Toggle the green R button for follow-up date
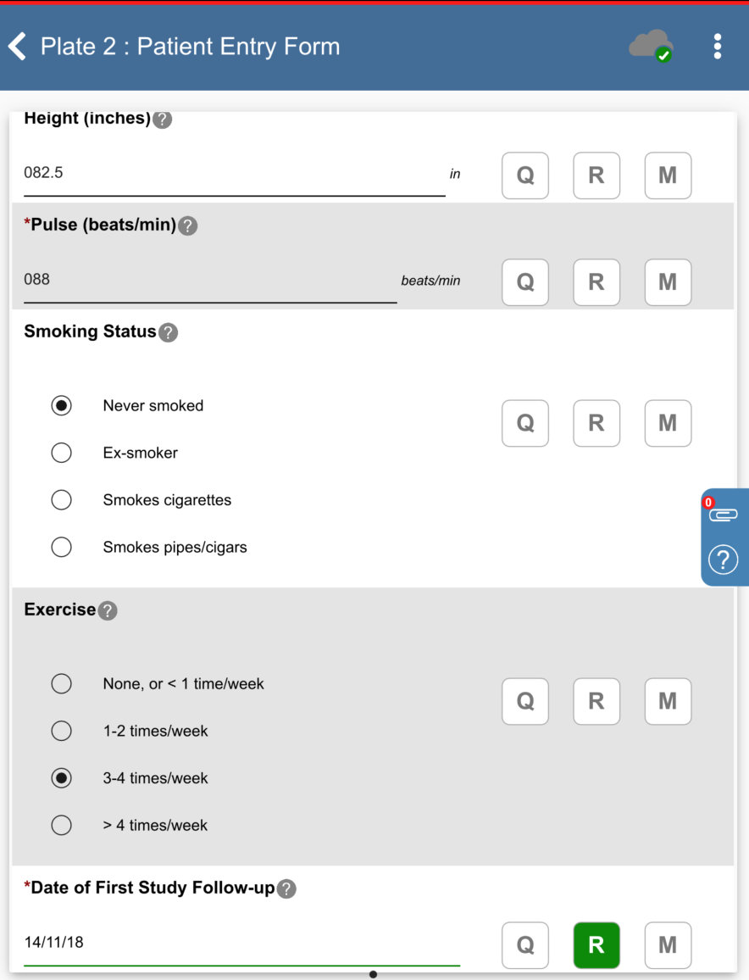749x980 pixels. (x=596, y=944)
